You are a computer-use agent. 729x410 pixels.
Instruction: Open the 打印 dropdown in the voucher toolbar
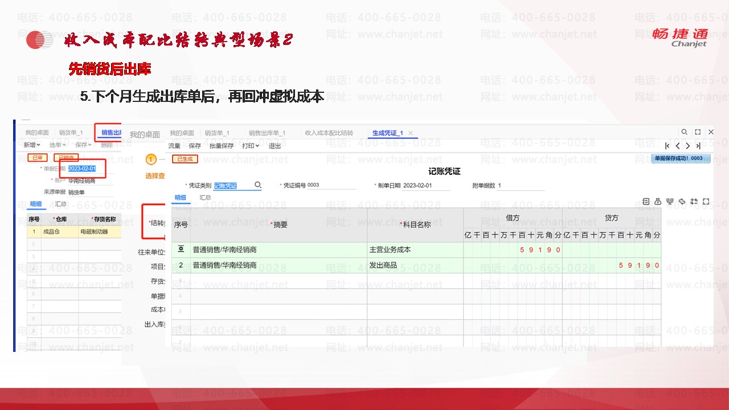pos(251,146)
